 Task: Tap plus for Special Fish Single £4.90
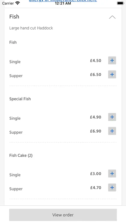coord(112,117)
